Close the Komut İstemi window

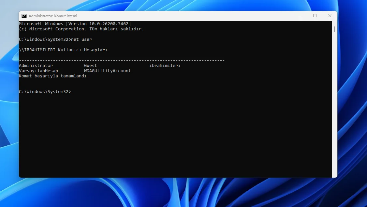tap(330, 16)
